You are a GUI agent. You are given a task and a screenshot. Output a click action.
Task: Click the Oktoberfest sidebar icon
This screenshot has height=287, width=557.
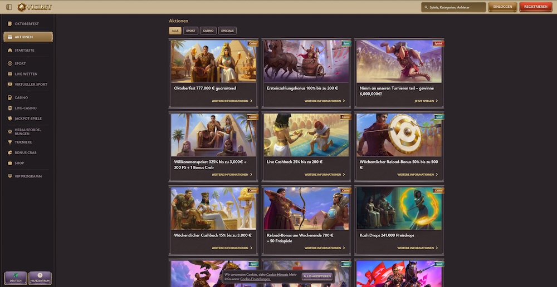click(x=10, y=24)
